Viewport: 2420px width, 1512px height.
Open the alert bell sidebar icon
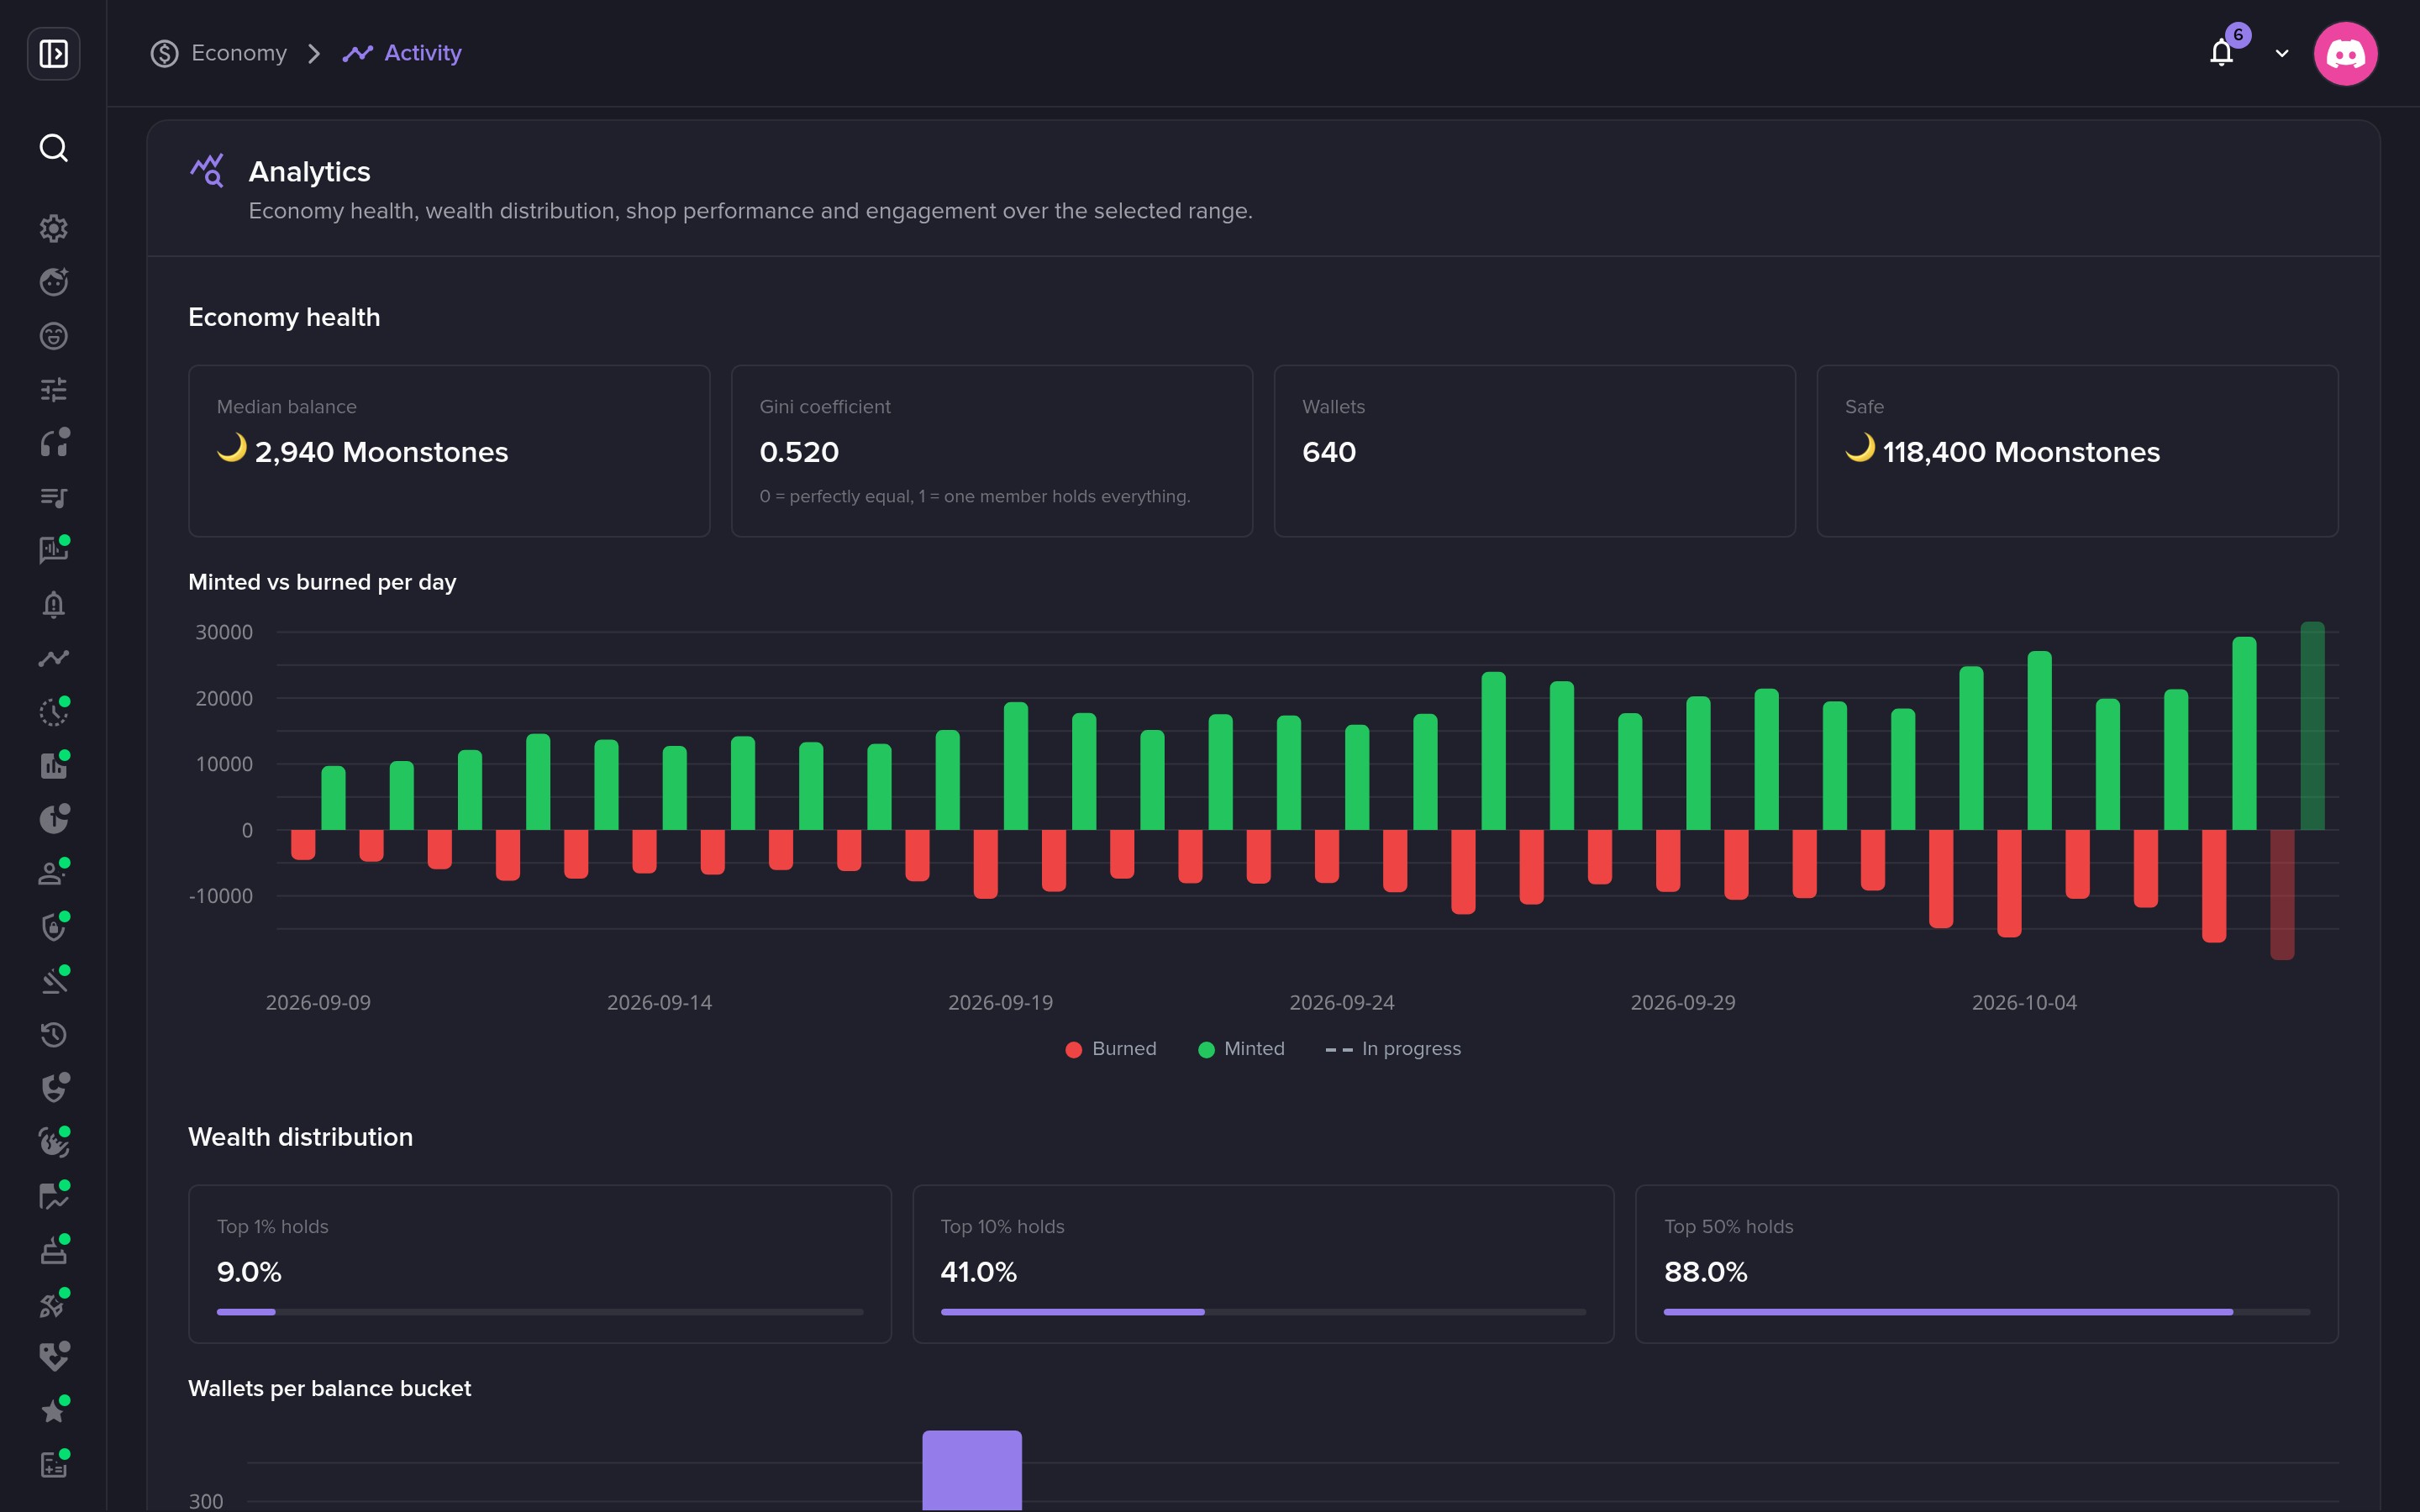[53, 604]
